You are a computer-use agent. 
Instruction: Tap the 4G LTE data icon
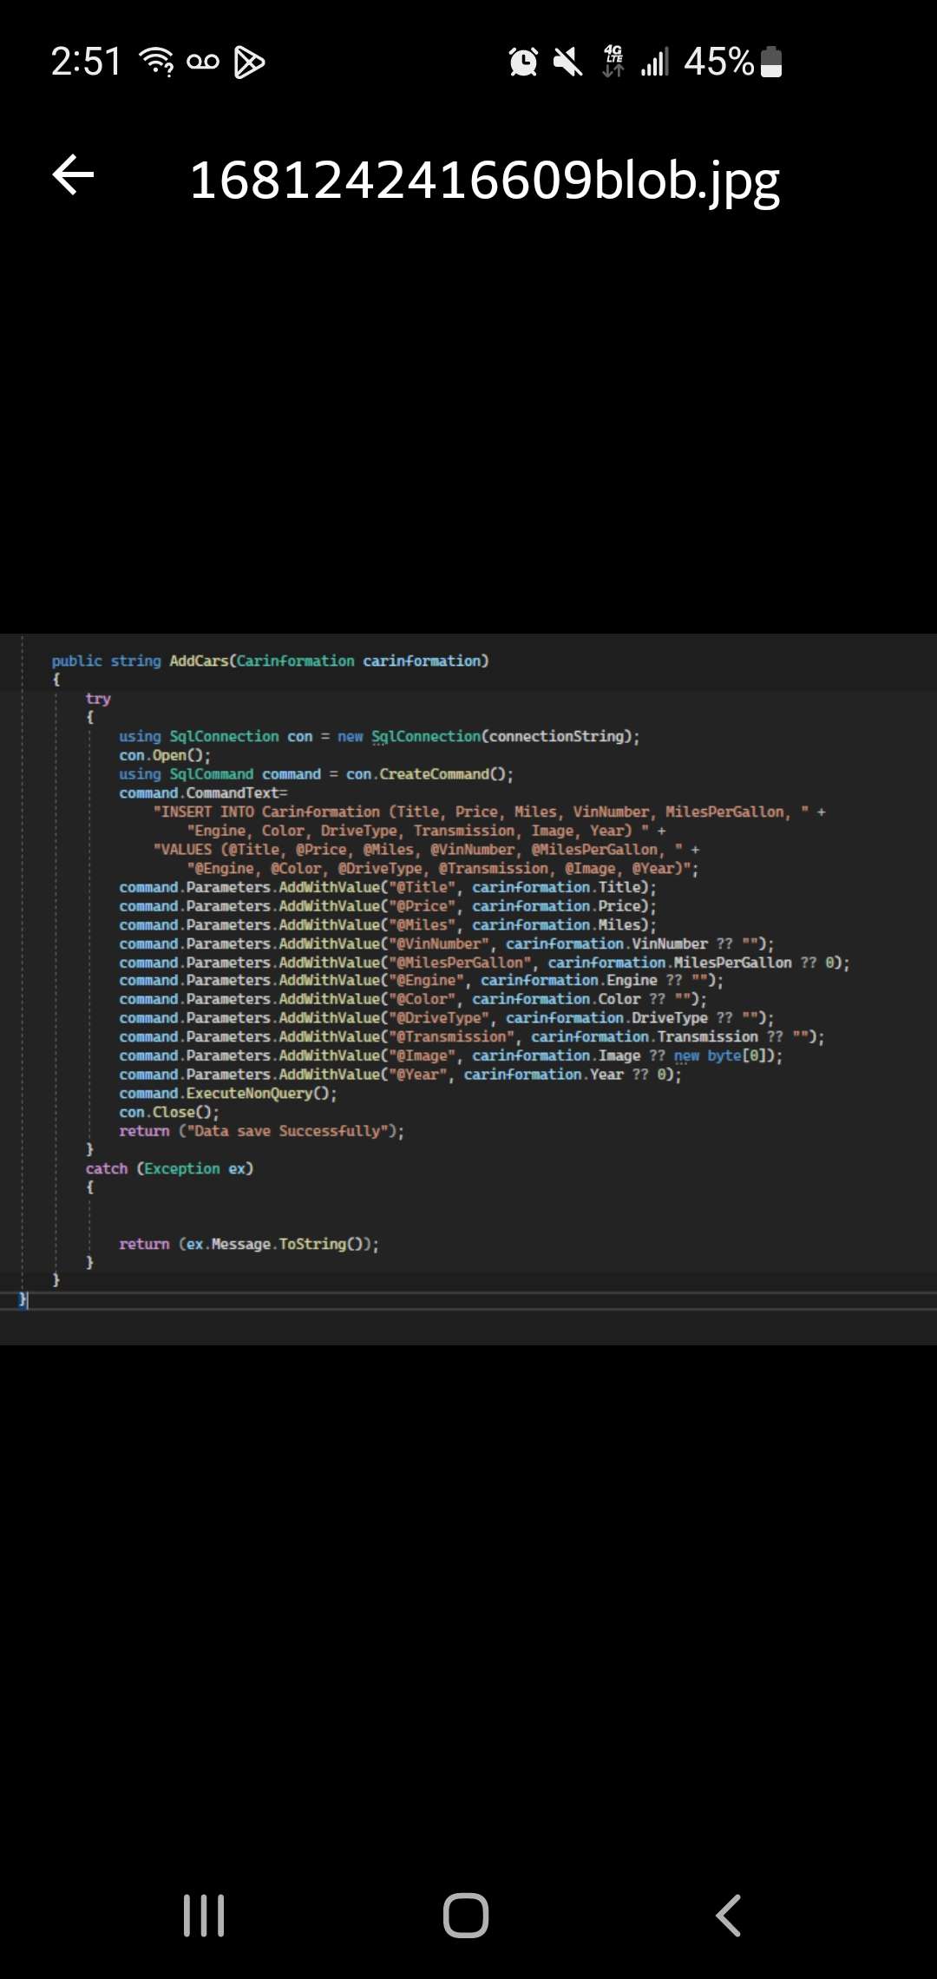tap(613, 62)
